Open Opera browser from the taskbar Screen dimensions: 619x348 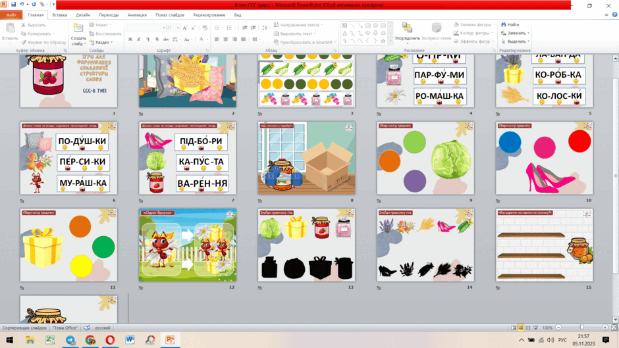click(110, 339)
